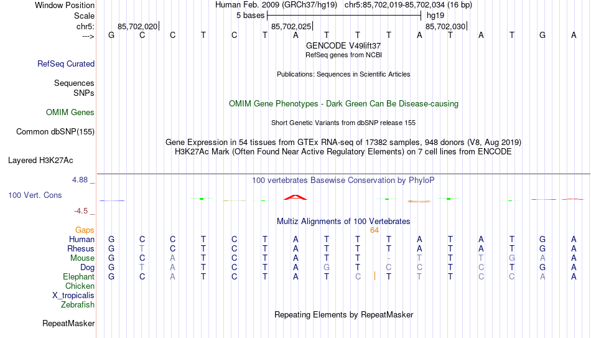Click the Layered H3K27Ac track label

[x=40, y=161]
